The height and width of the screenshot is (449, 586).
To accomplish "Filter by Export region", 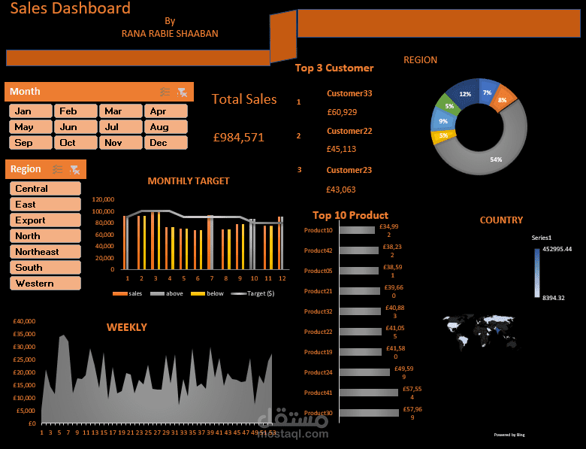I will (46, 220).
